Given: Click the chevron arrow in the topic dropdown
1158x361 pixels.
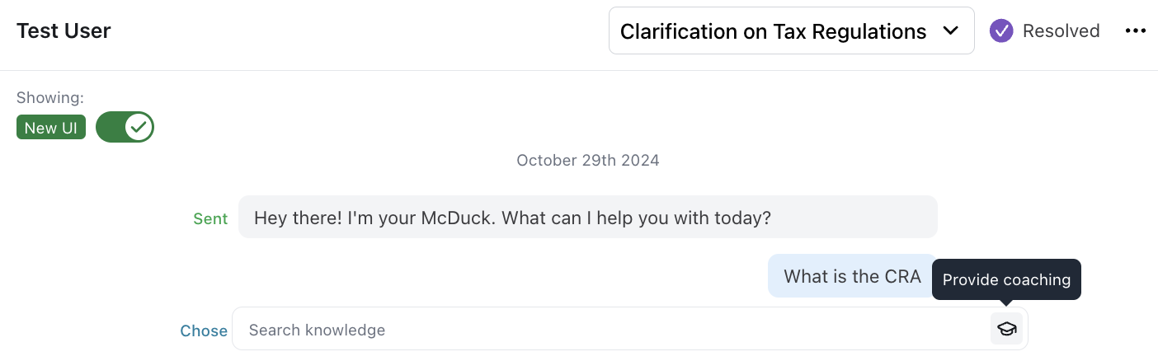Looking at the screenshot, I should coord(950,30).
